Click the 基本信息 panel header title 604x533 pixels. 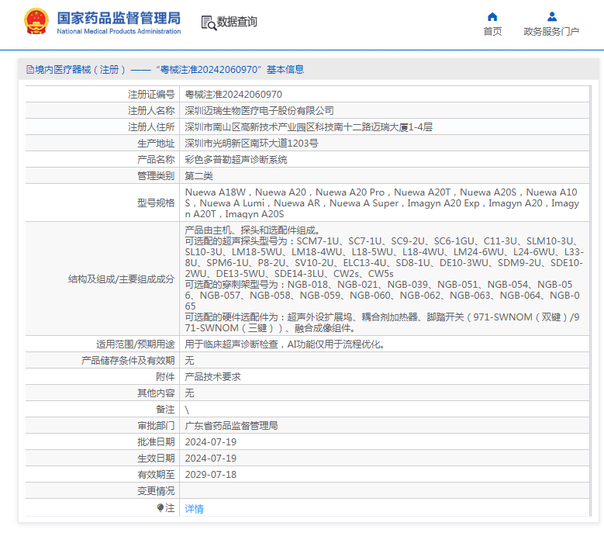click(285, 69)
